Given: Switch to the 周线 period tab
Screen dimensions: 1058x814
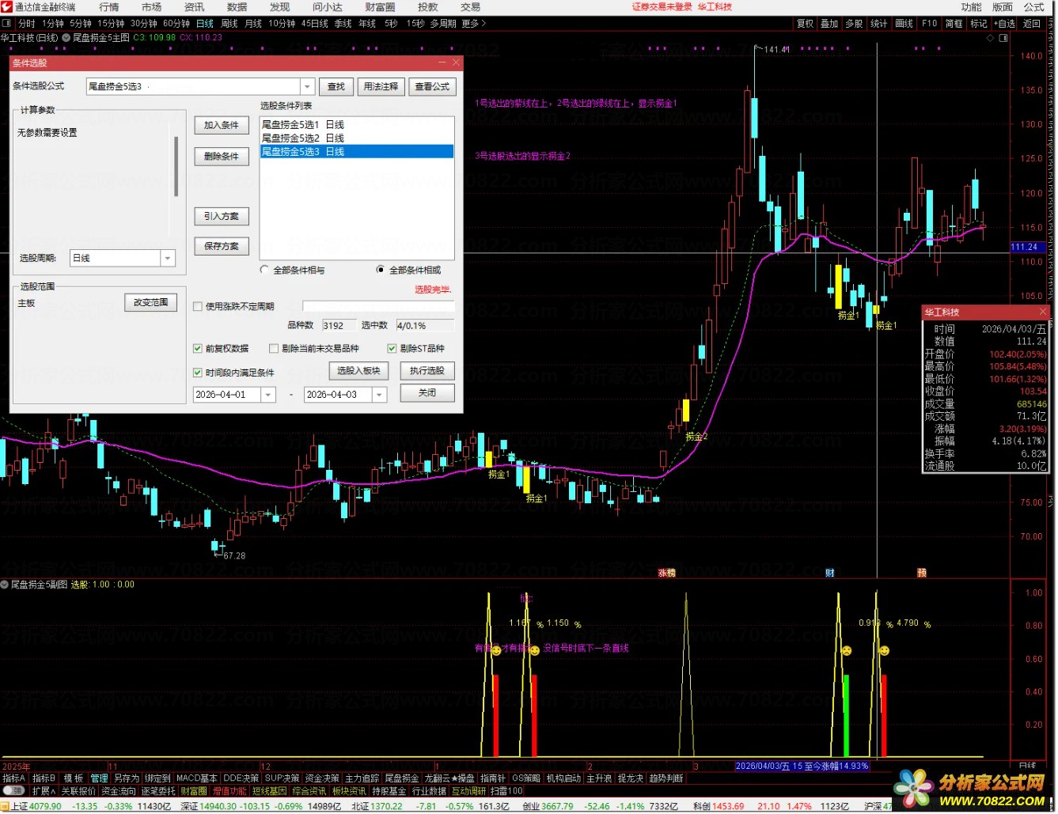Looking at the screenshot, I should 229,24.
